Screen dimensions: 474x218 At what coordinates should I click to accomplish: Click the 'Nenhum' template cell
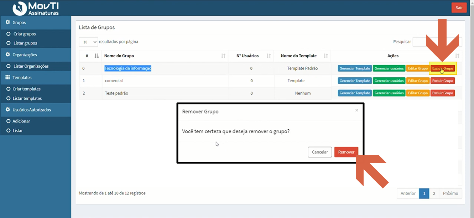click(x=303, y=93)
